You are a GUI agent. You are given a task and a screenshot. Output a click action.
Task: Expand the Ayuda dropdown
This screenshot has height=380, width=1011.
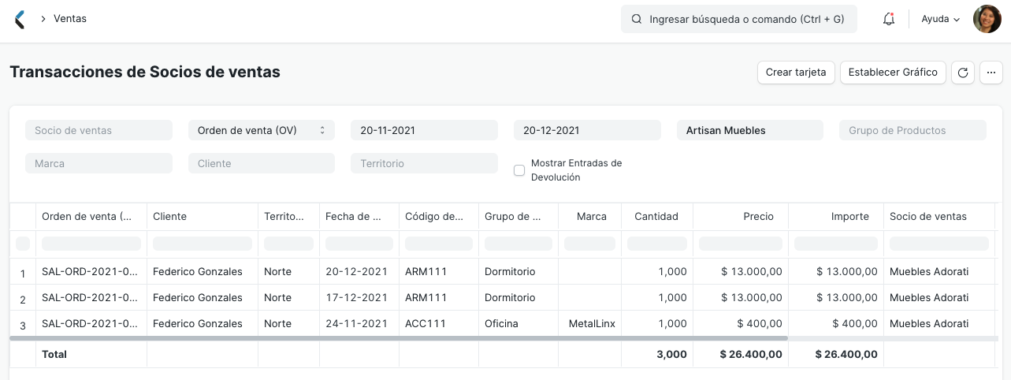940,19
